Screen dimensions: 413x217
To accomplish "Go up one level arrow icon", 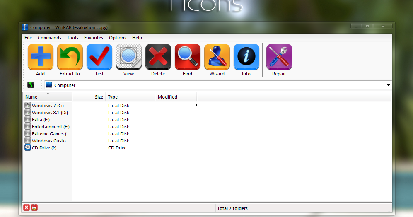I will [31, 85].
